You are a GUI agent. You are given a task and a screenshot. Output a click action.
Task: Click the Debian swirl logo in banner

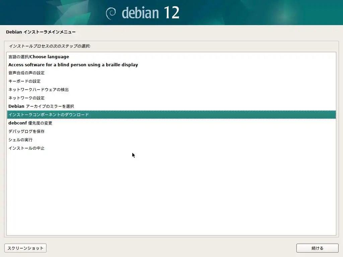[x=111, y=13]
